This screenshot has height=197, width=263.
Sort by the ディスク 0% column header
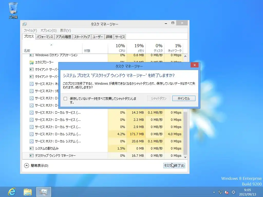[155, 48]
